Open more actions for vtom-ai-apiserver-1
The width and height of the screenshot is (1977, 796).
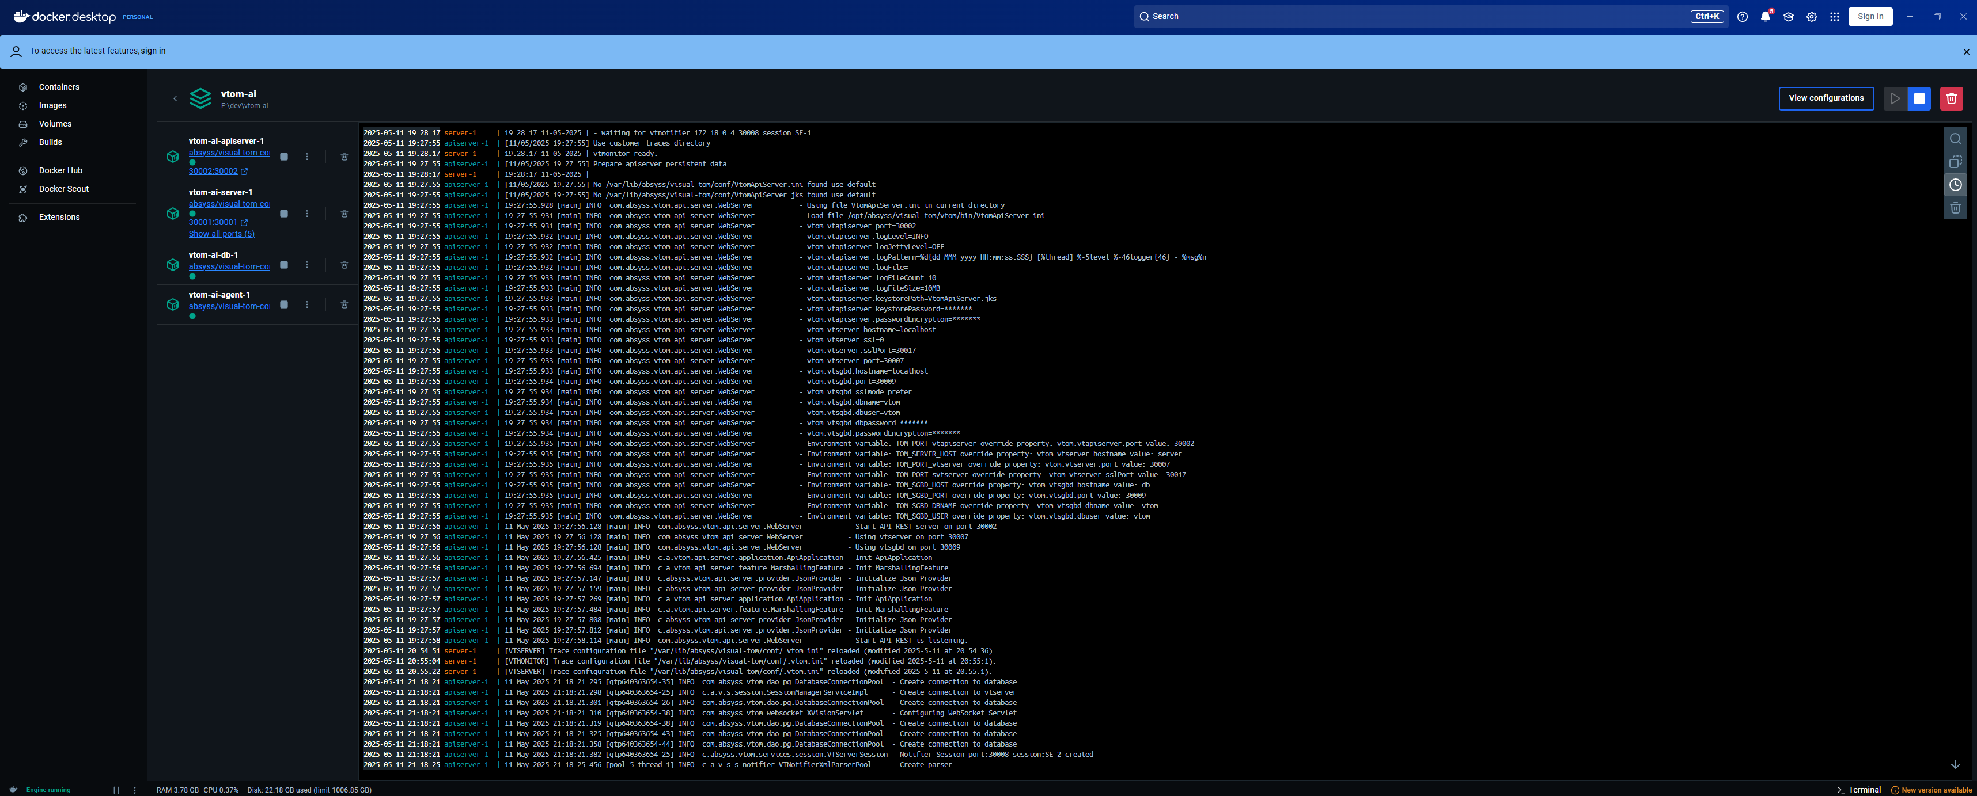(307, 157)
